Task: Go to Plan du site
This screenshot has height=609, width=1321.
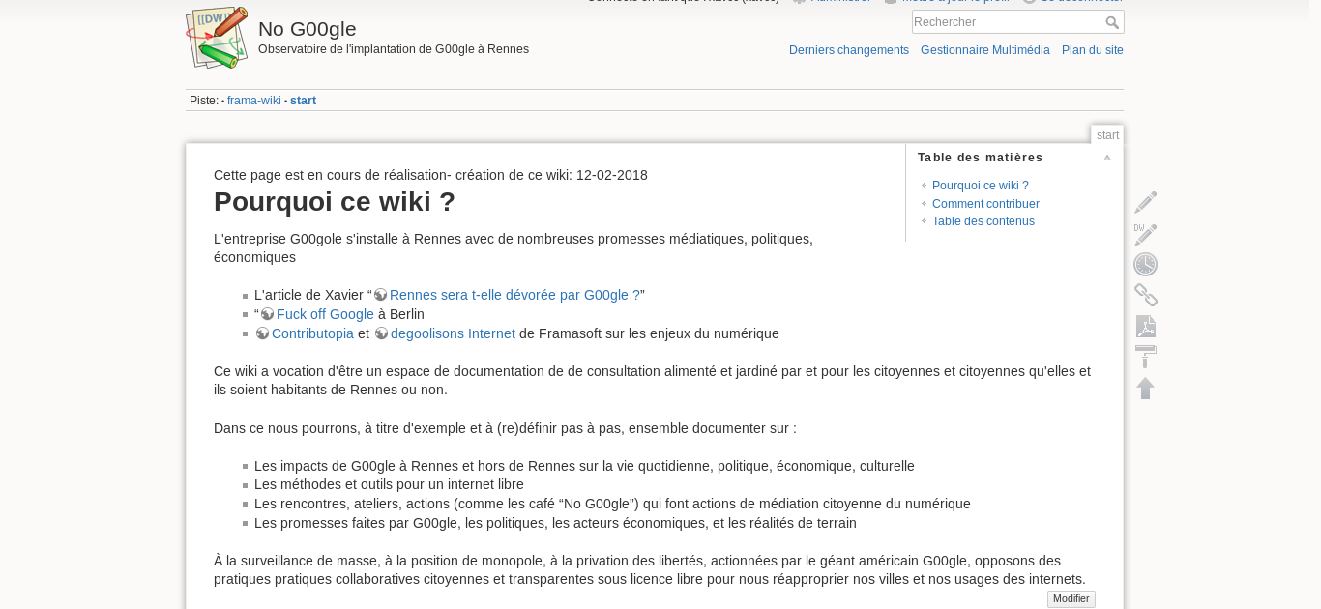Action: coord(1092,50)
